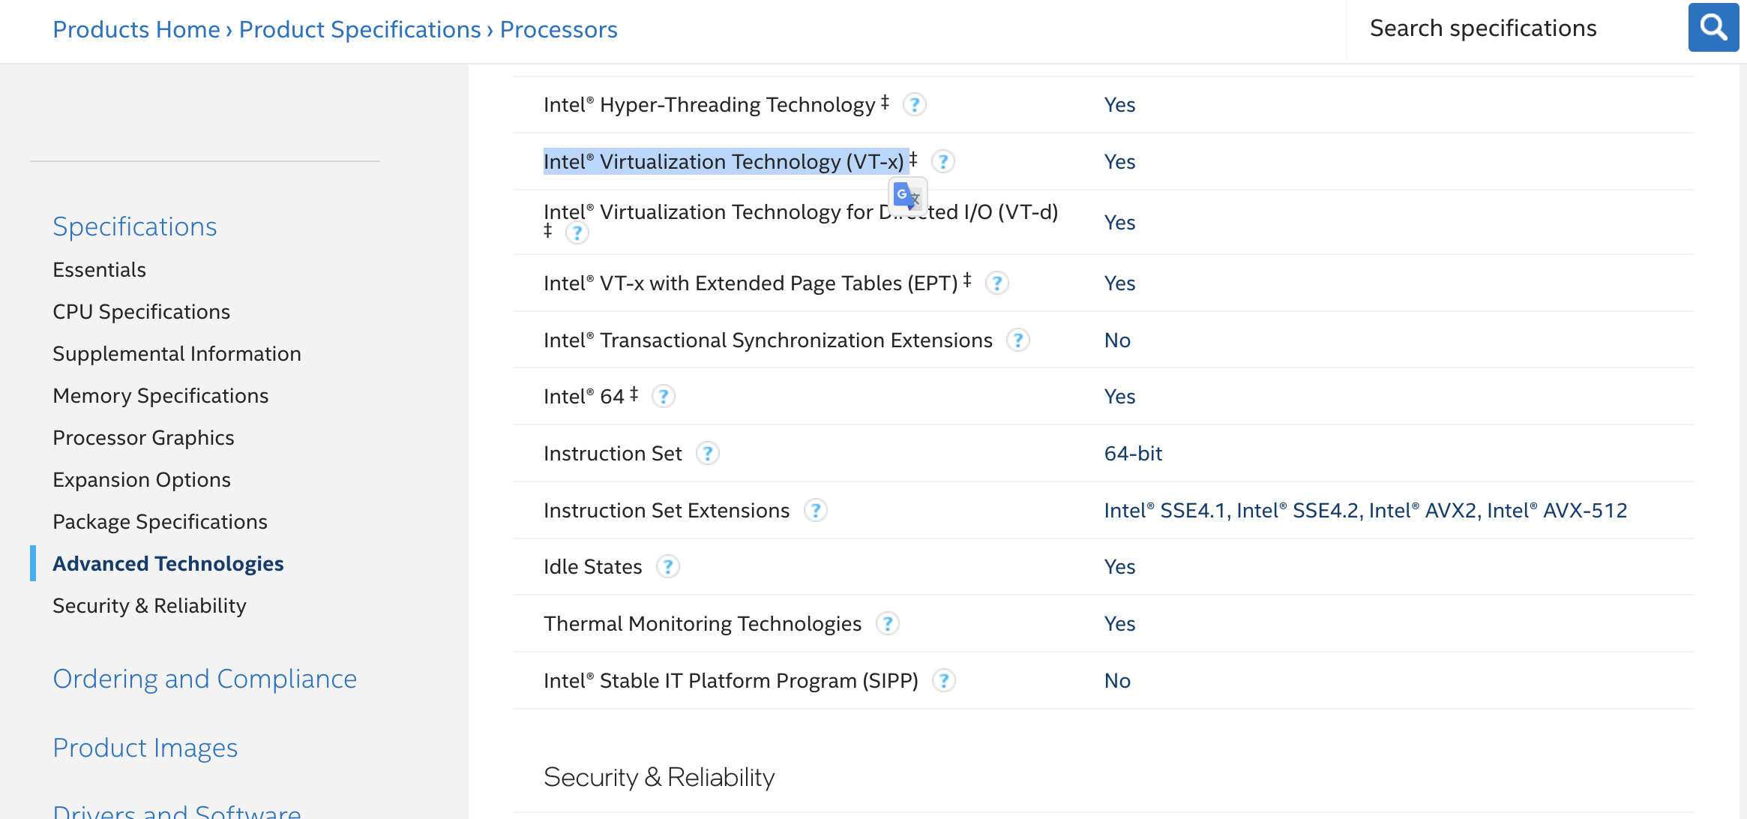This screenshot has width=1747, height=819.
Task: Open Ordering and Compliance section
Action: click(205, 679)
